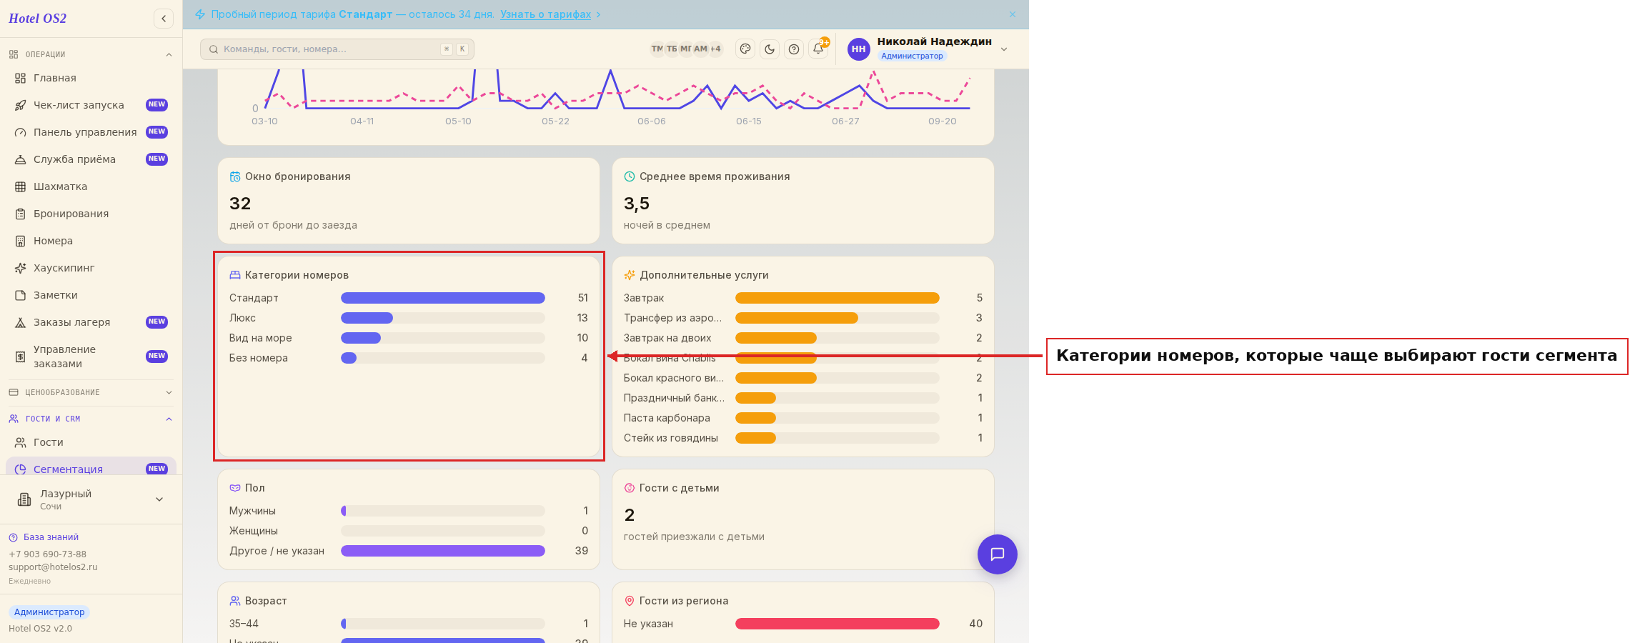Open the help question mark icon
The height and width of the screenshot is (643, 1645).
point(794,49)
